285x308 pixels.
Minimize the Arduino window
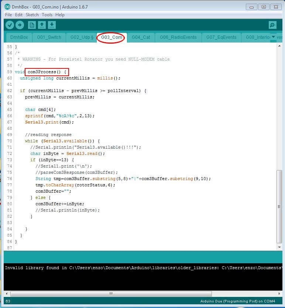(252, 7)
